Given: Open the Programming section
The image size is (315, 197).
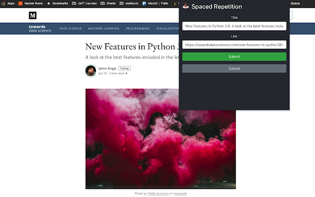Looking at the screenshot, I should (x=138, y=29).
